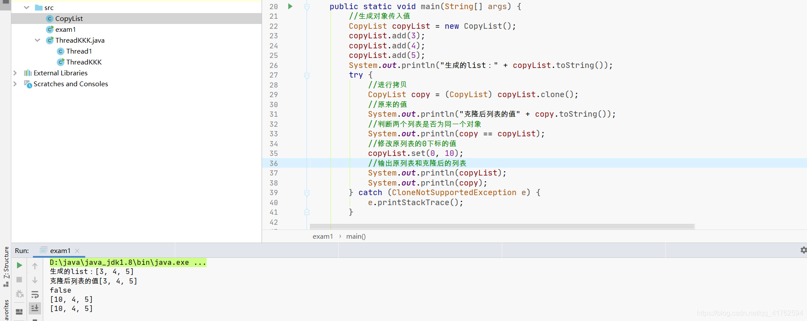The image size is (807, 321).
Task: Click the src folder icon
Action: pyautogui.click(x=39, y=7)
